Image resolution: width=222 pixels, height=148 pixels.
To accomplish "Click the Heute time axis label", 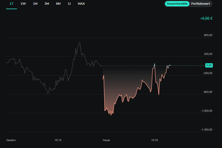I will pos(106,140).
